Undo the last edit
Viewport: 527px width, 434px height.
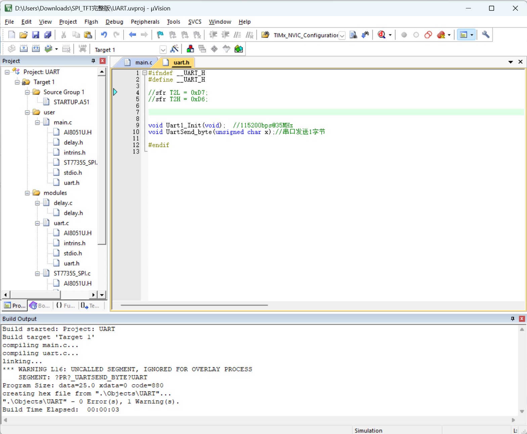coord(104,35)
